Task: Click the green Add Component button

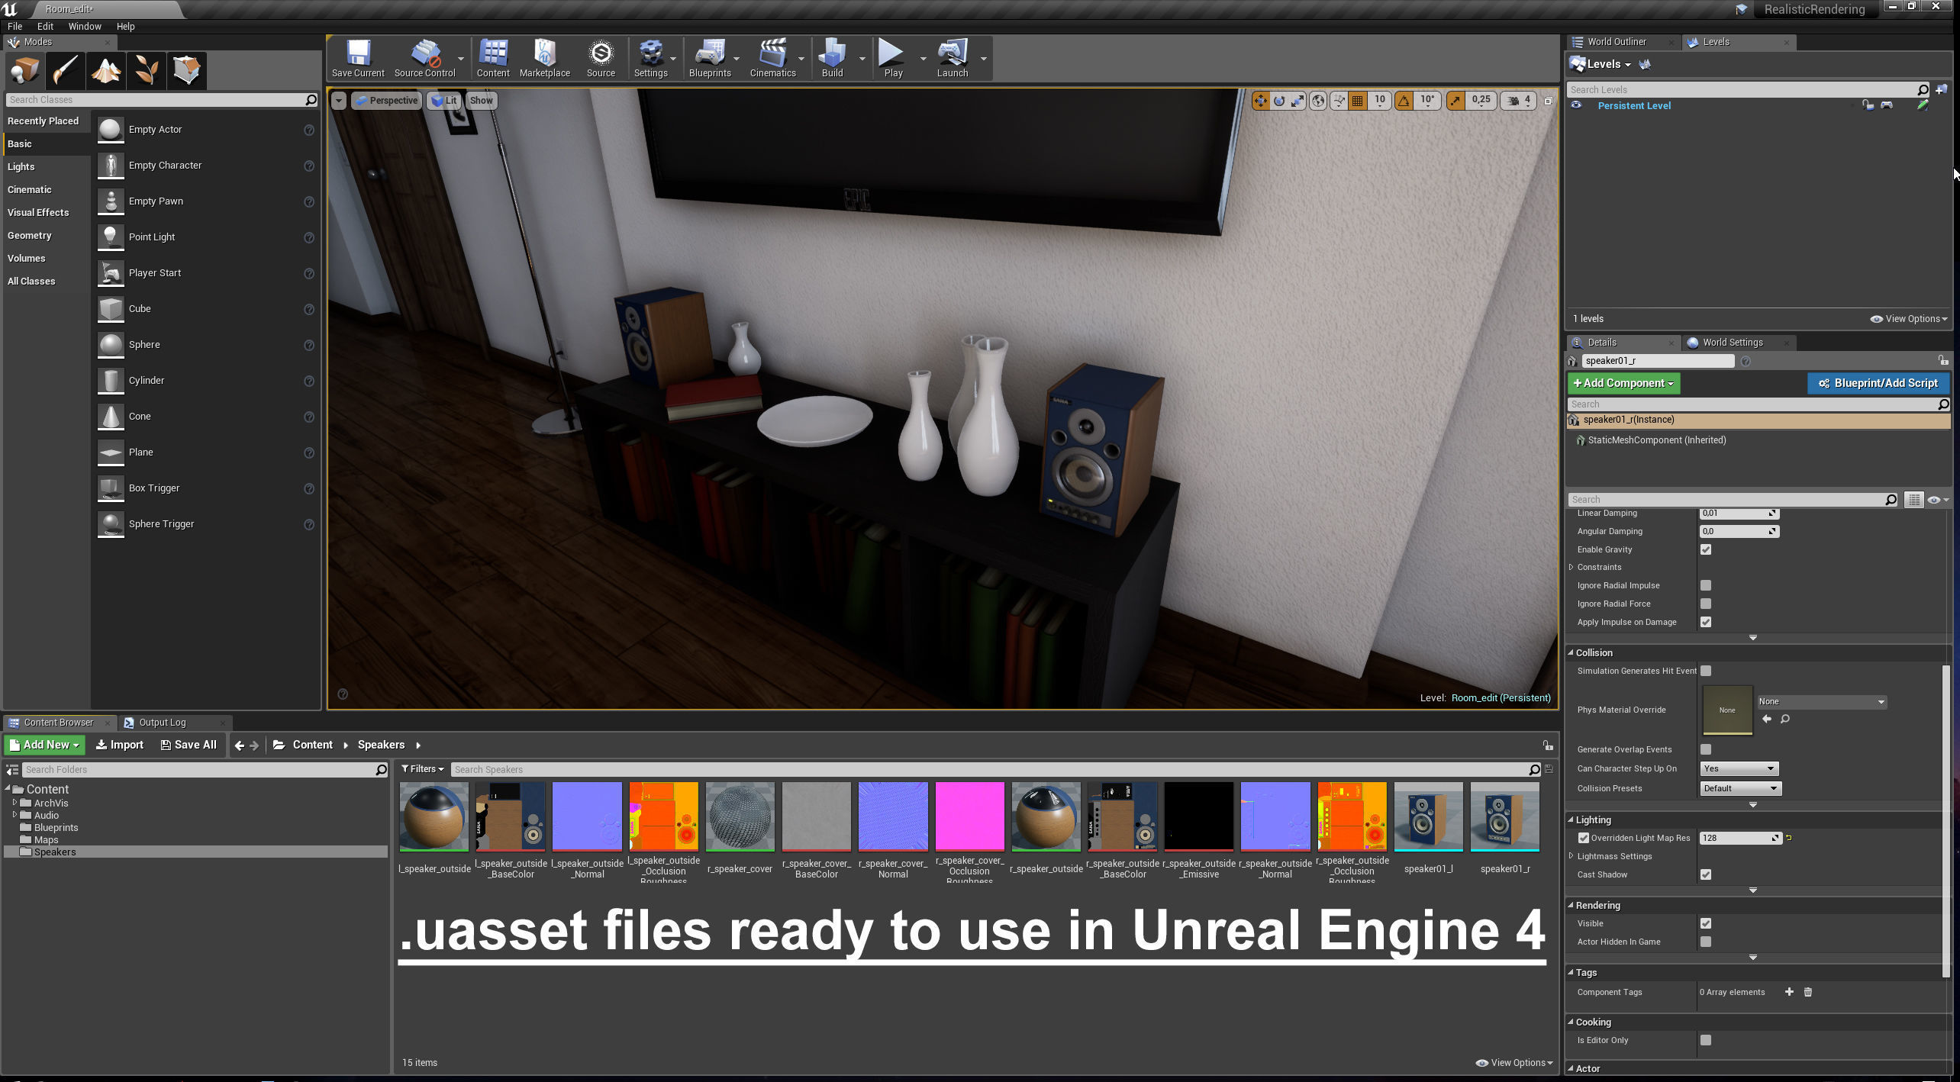Action: 1623,383
